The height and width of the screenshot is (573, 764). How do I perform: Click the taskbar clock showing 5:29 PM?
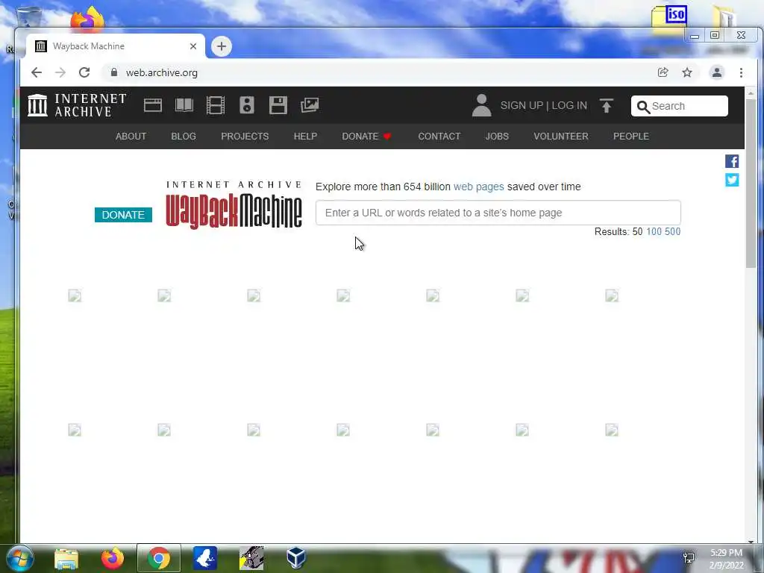726,559
